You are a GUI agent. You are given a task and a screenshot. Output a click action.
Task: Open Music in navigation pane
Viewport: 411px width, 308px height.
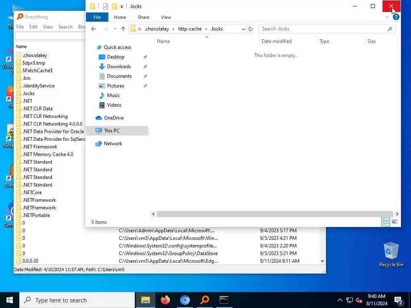113,95
